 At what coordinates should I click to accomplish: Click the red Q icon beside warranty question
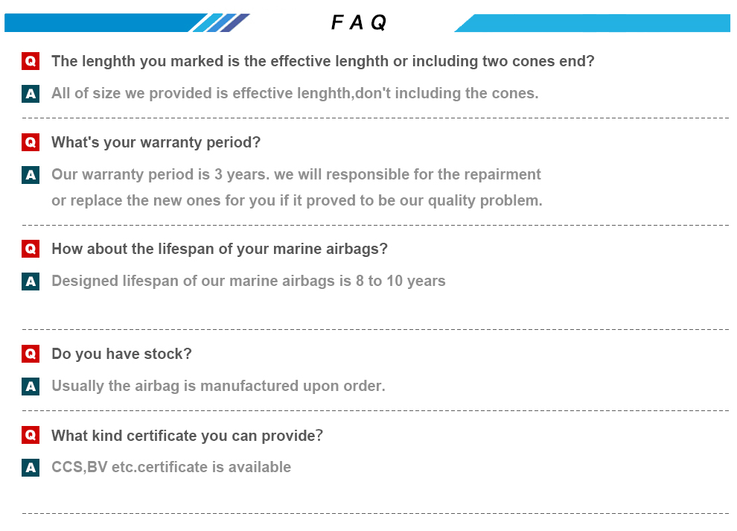30,142
